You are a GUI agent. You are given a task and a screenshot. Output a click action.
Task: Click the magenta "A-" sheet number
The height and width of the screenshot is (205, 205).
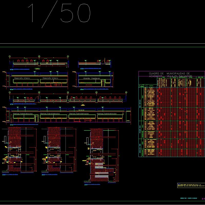[x=203, y=199]
